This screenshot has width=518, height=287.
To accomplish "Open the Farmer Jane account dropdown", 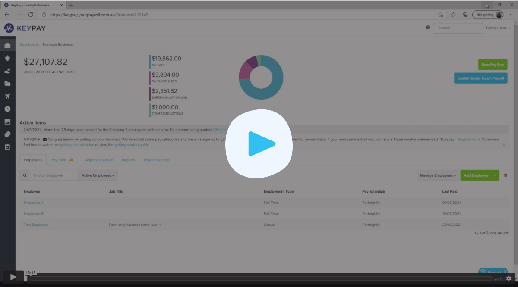I will [x=498, y=28].
